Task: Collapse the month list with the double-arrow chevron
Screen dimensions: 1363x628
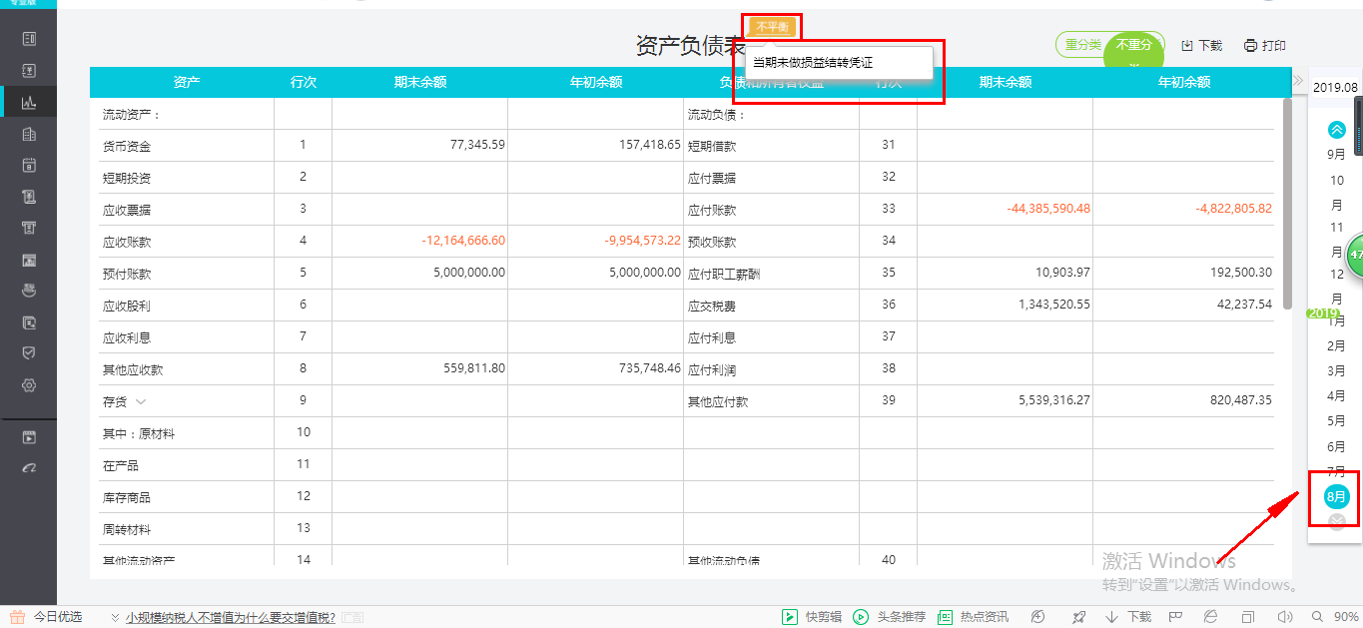Action: click(x=1335, y=128)
